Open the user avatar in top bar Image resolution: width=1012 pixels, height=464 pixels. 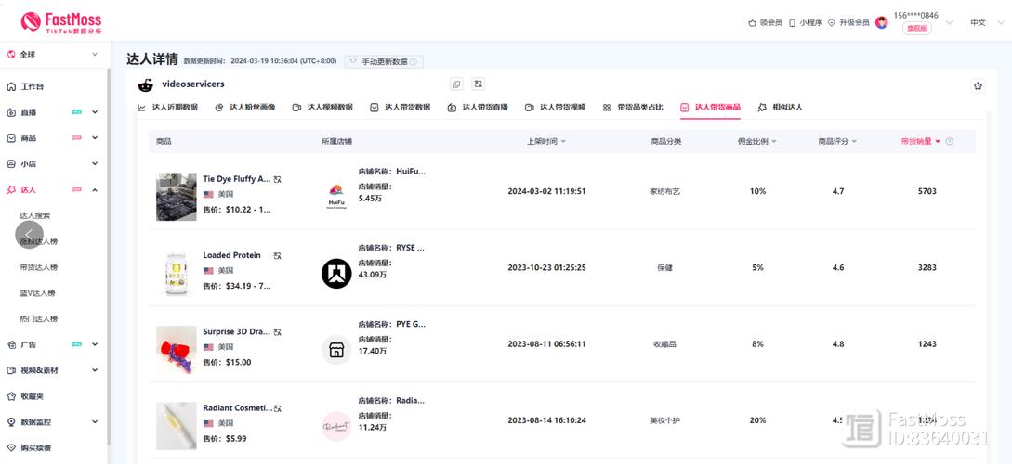pos(881,22)
